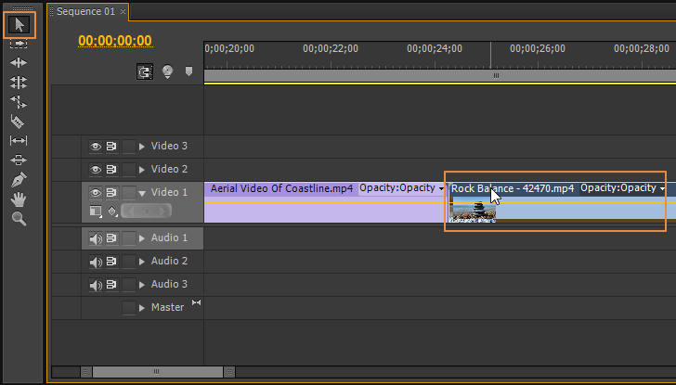Mute Audio 1 track output

click(x=96, y=238)
